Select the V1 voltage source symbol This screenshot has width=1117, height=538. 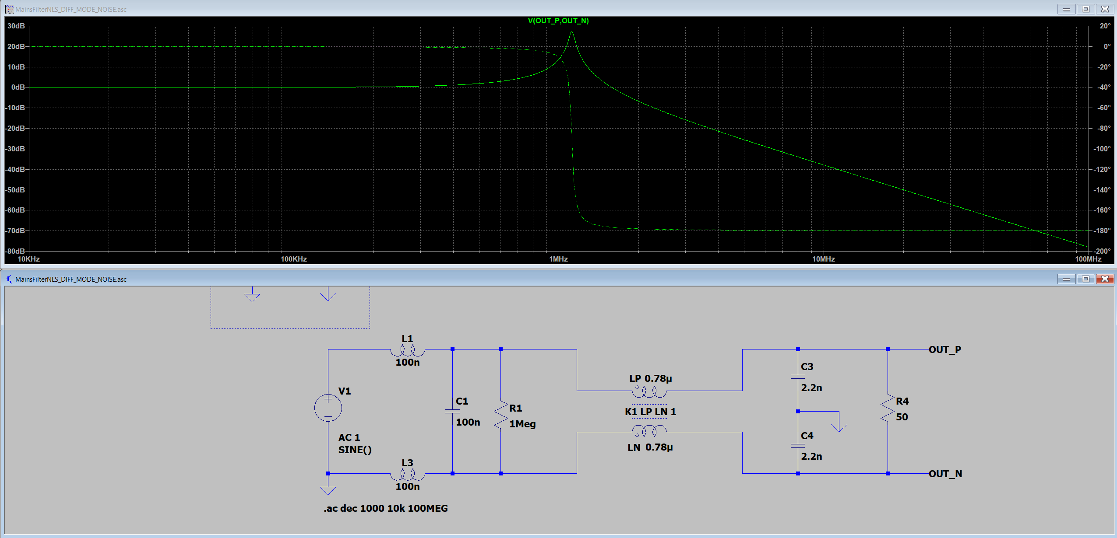(x=328, y=408)
